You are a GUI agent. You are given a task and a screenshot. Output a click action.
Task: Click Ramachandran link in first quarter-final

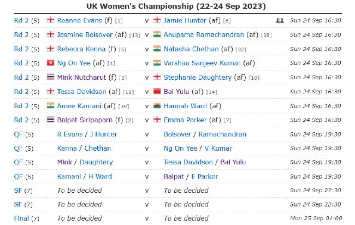click(222, 134)
